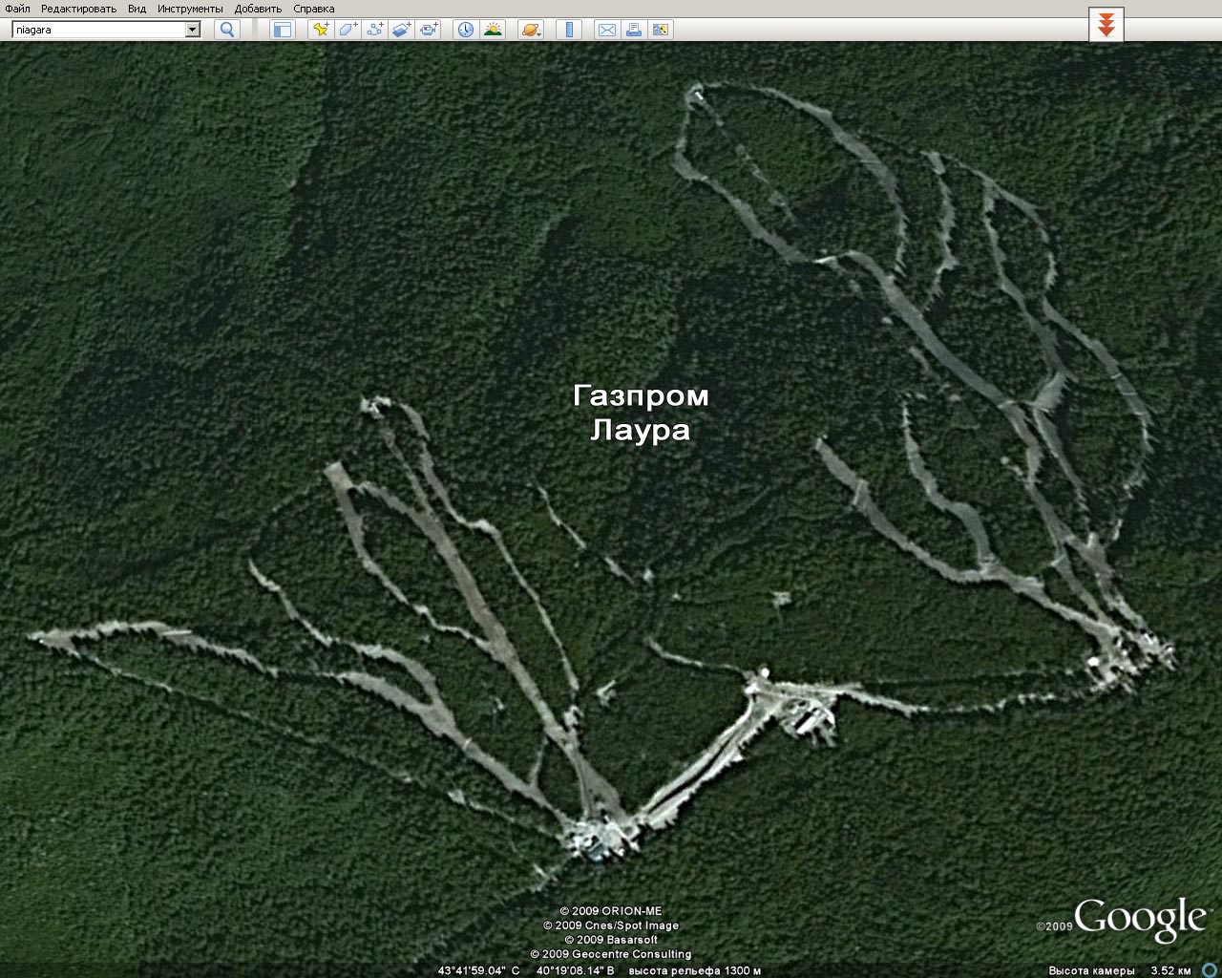
Task: Open the Добавить menu
Action: click(258, 9)
